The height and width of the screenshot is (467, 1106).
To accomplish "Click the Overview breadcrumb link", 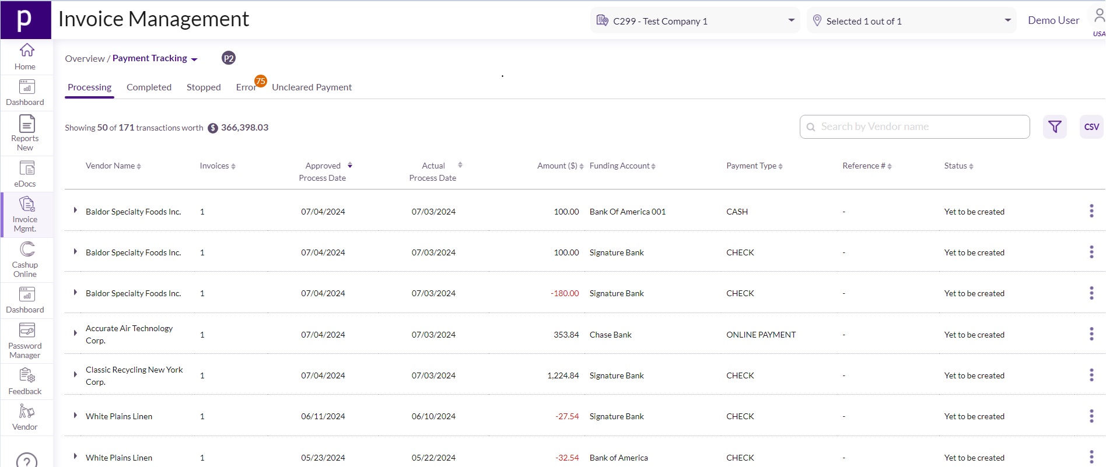I will [x=85, y=58].
